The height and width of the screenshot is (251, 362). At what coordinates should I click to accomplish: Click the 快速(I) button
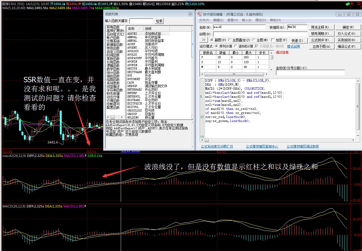pos(299,40)
